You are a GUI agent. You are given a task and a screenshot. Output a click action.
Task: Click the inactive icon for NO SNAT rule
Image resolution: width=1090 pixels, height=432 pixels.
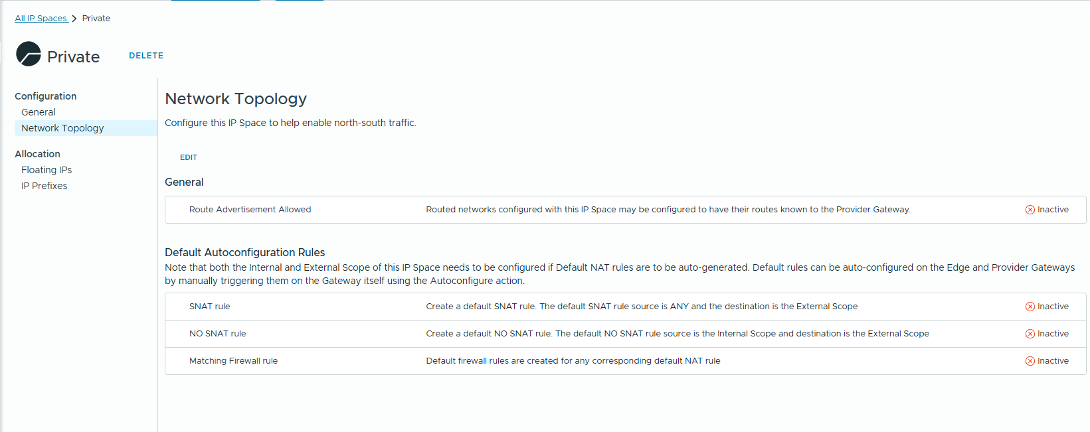1030,334
